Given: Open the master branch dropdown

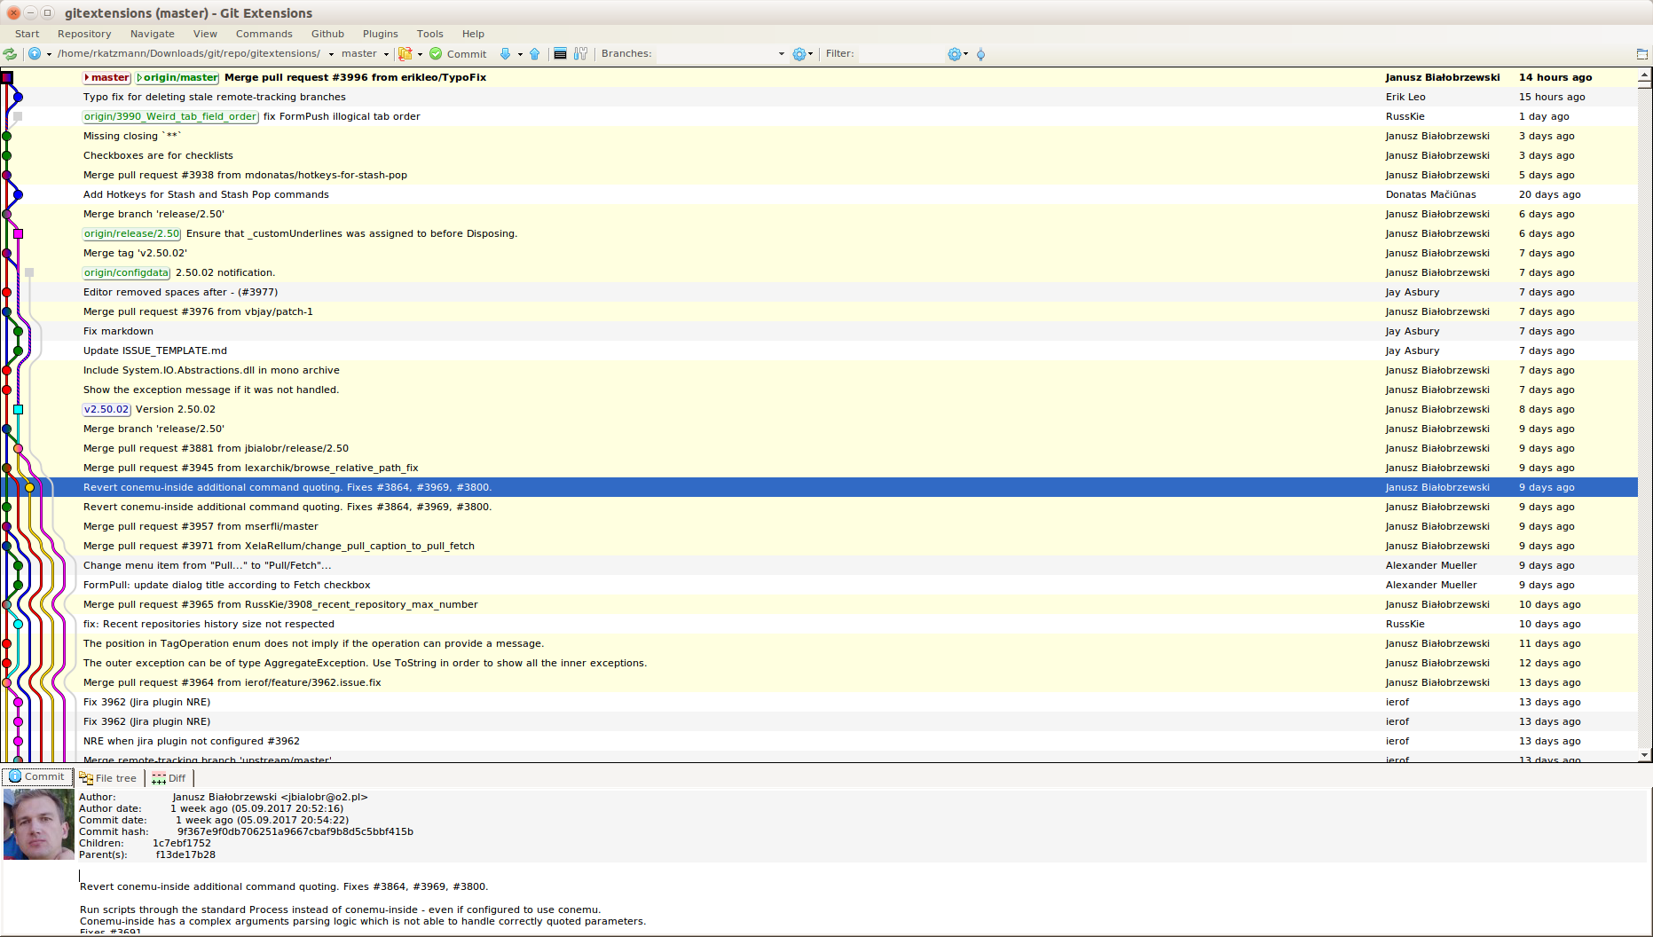Looking at the screenshot, I should pos(387,54).
